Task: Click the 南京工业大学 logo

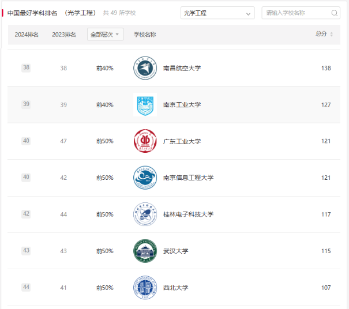Action: point(145,105)
